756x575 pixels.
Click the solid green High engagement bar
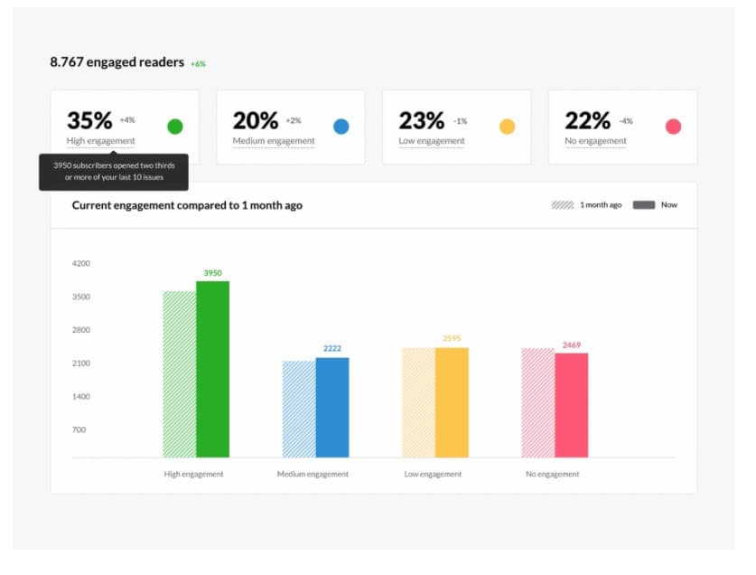click(212, 369)
